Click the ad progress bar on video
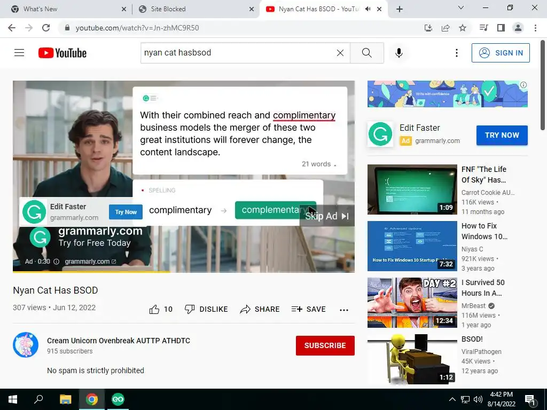 click(x=184, y=271)
